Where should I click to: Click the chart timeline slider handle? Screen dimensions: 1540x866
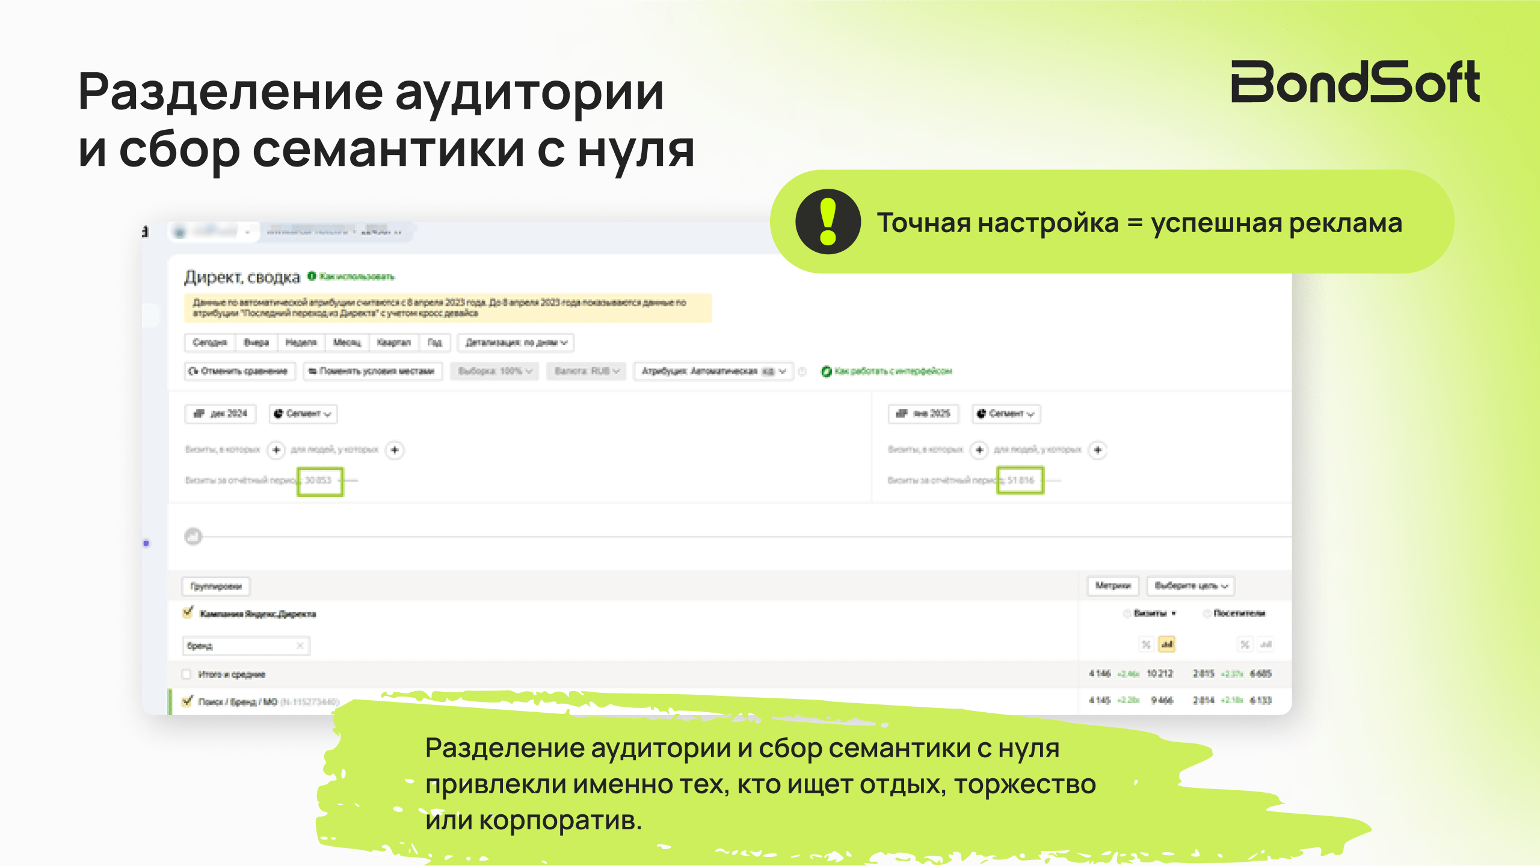193,535
